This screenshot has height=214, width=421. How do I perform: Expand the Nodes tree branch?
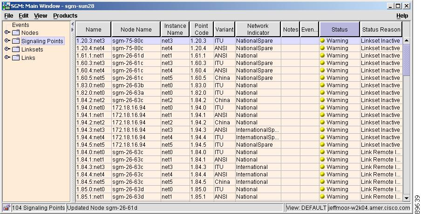[7, 32]
